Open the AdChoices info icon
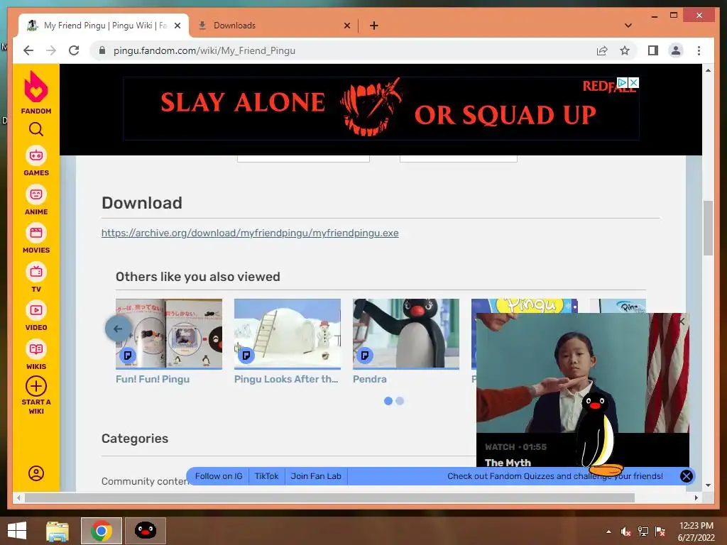 (622, 82)
